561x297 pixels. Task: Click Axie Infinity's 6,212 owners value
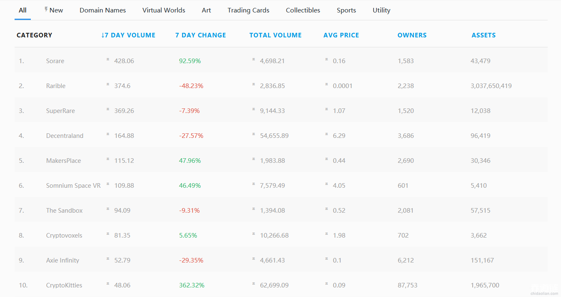point(406,260)
